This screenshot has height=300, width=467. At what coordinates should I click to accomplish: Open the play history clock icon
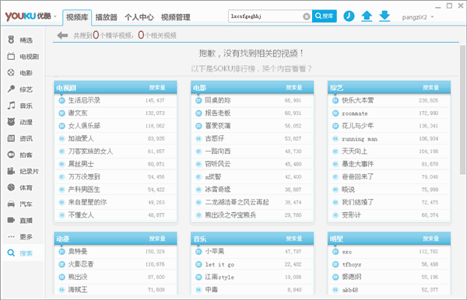pyautogui.click(x=349, y=16)
